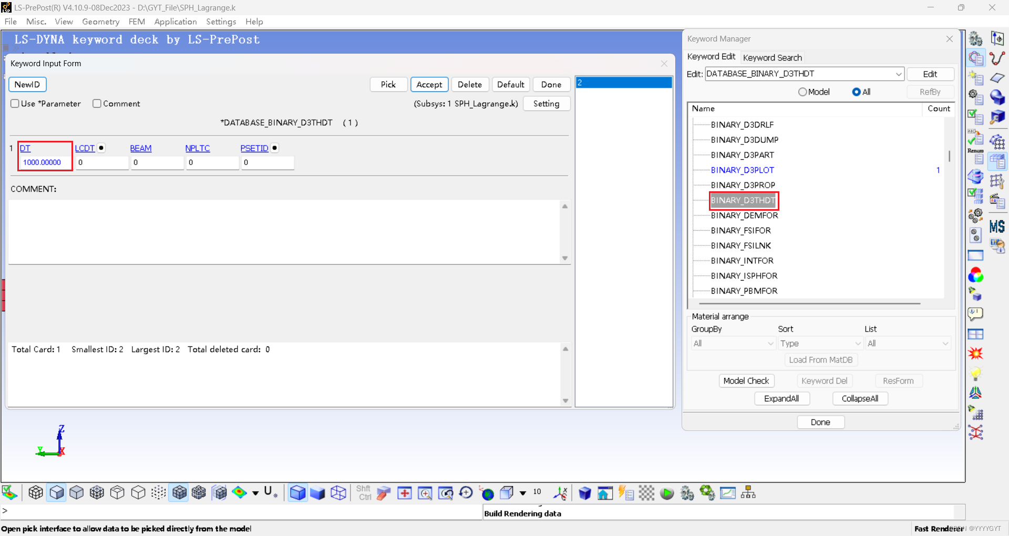The width and height of the screenshot is (1009, 536).
Task: Select the Renum tool in right toolbar
Action: pyautogui.click(x=976, y=157)
